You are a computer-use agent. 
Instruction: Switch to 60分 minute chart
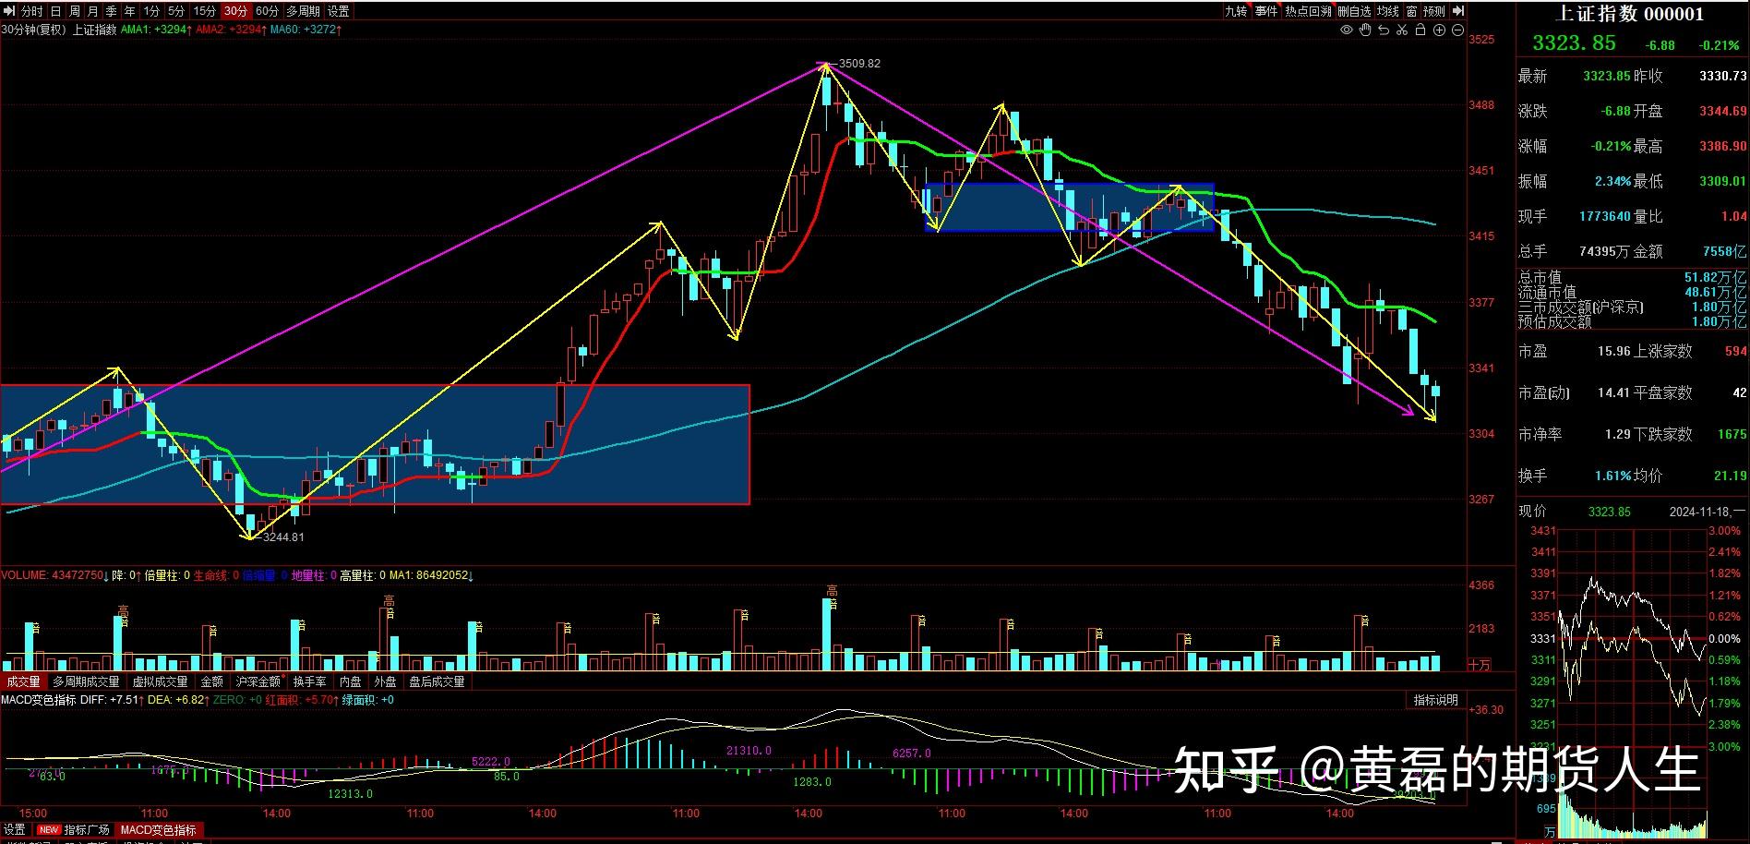tap(267, 11)
